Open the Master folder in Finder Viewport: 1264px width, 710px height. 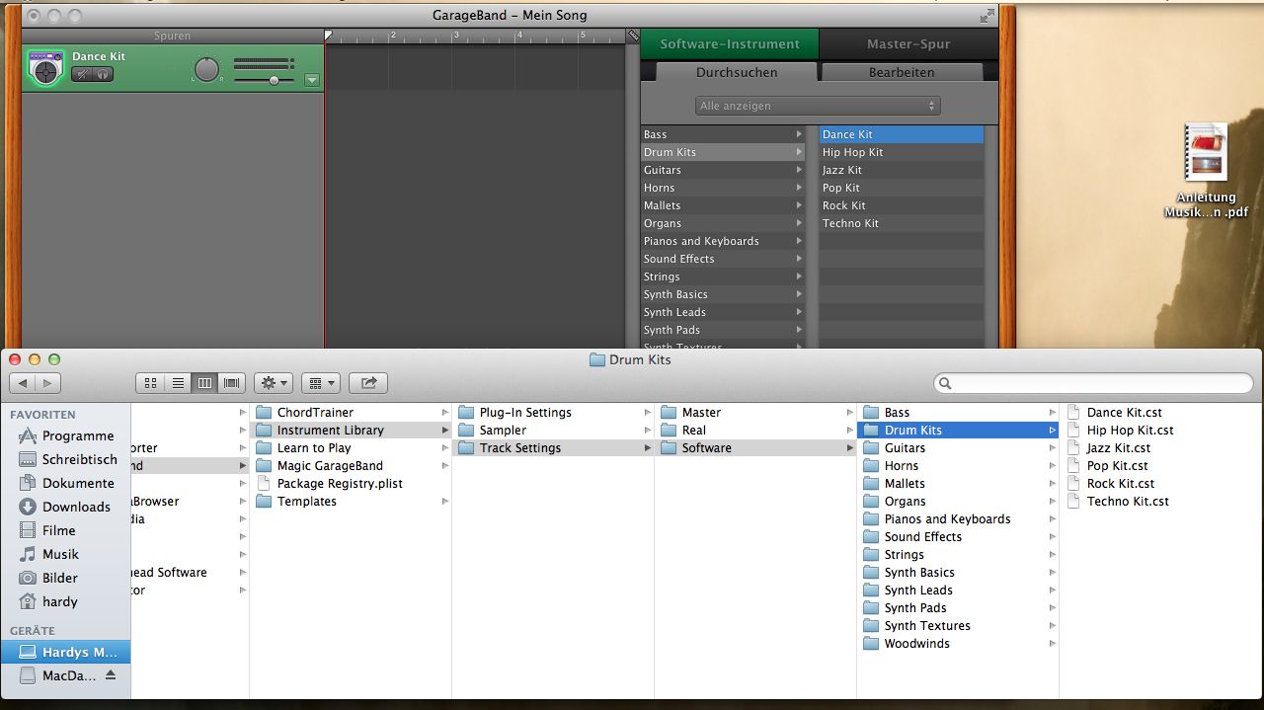click(755, 413)
